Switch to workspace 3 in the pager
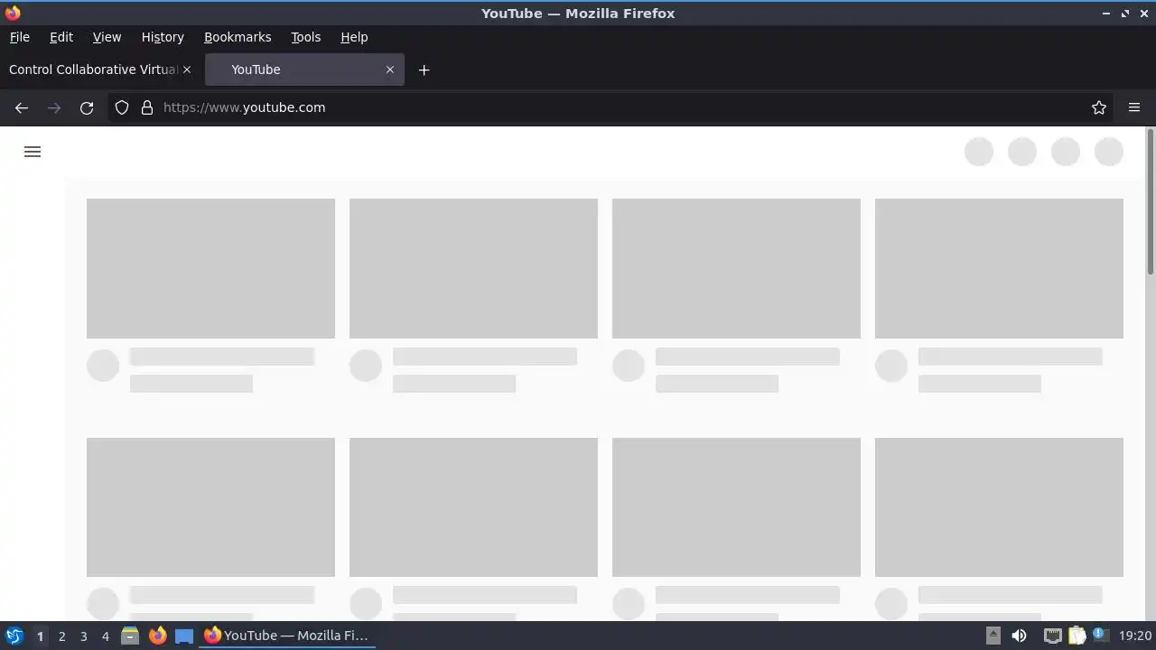The height and width of the screenshot is (650, 1156). 83,636
